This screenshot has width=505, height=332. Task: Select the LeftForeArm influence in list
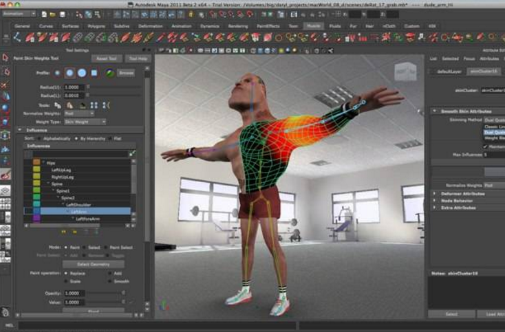tap(87, 219)
